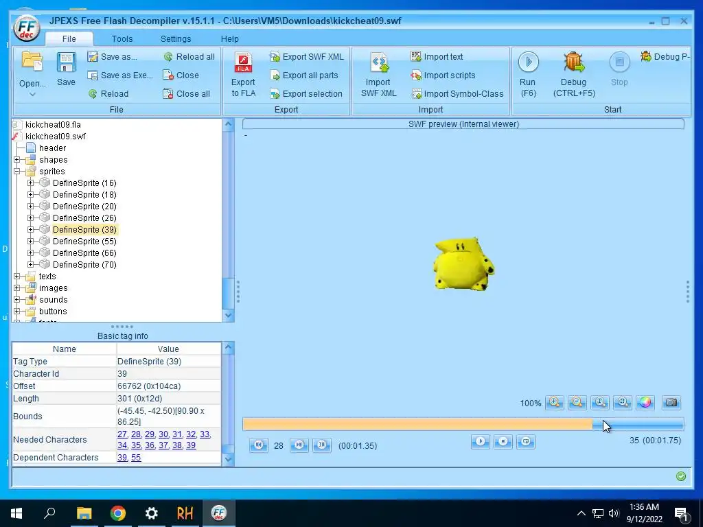
Task: Open the FFdec application logo menu
Action: [27, 28]
